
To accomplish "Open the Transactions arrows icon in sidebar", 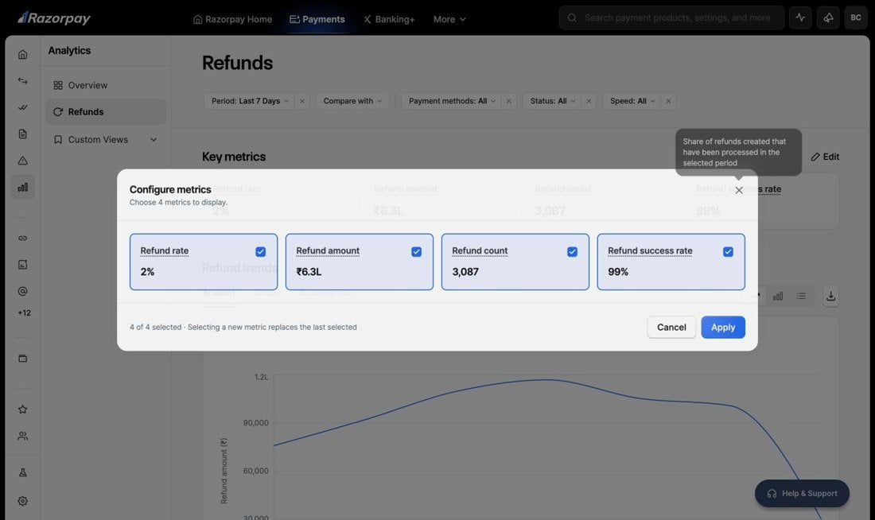I will pyautogui.click(x=22, y=81).
